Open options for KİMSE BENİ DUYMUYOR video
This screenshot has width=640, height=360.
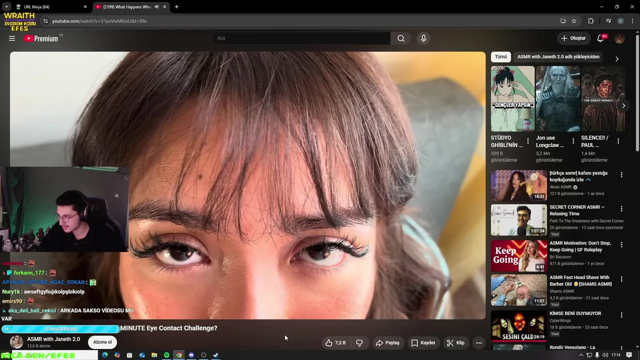621,315
